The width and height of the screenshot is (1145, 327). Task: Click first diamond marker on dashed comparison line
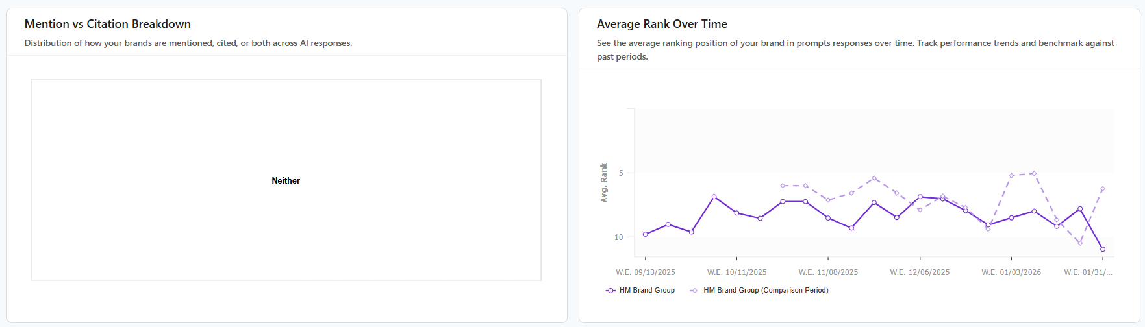(x=783, y=186)
